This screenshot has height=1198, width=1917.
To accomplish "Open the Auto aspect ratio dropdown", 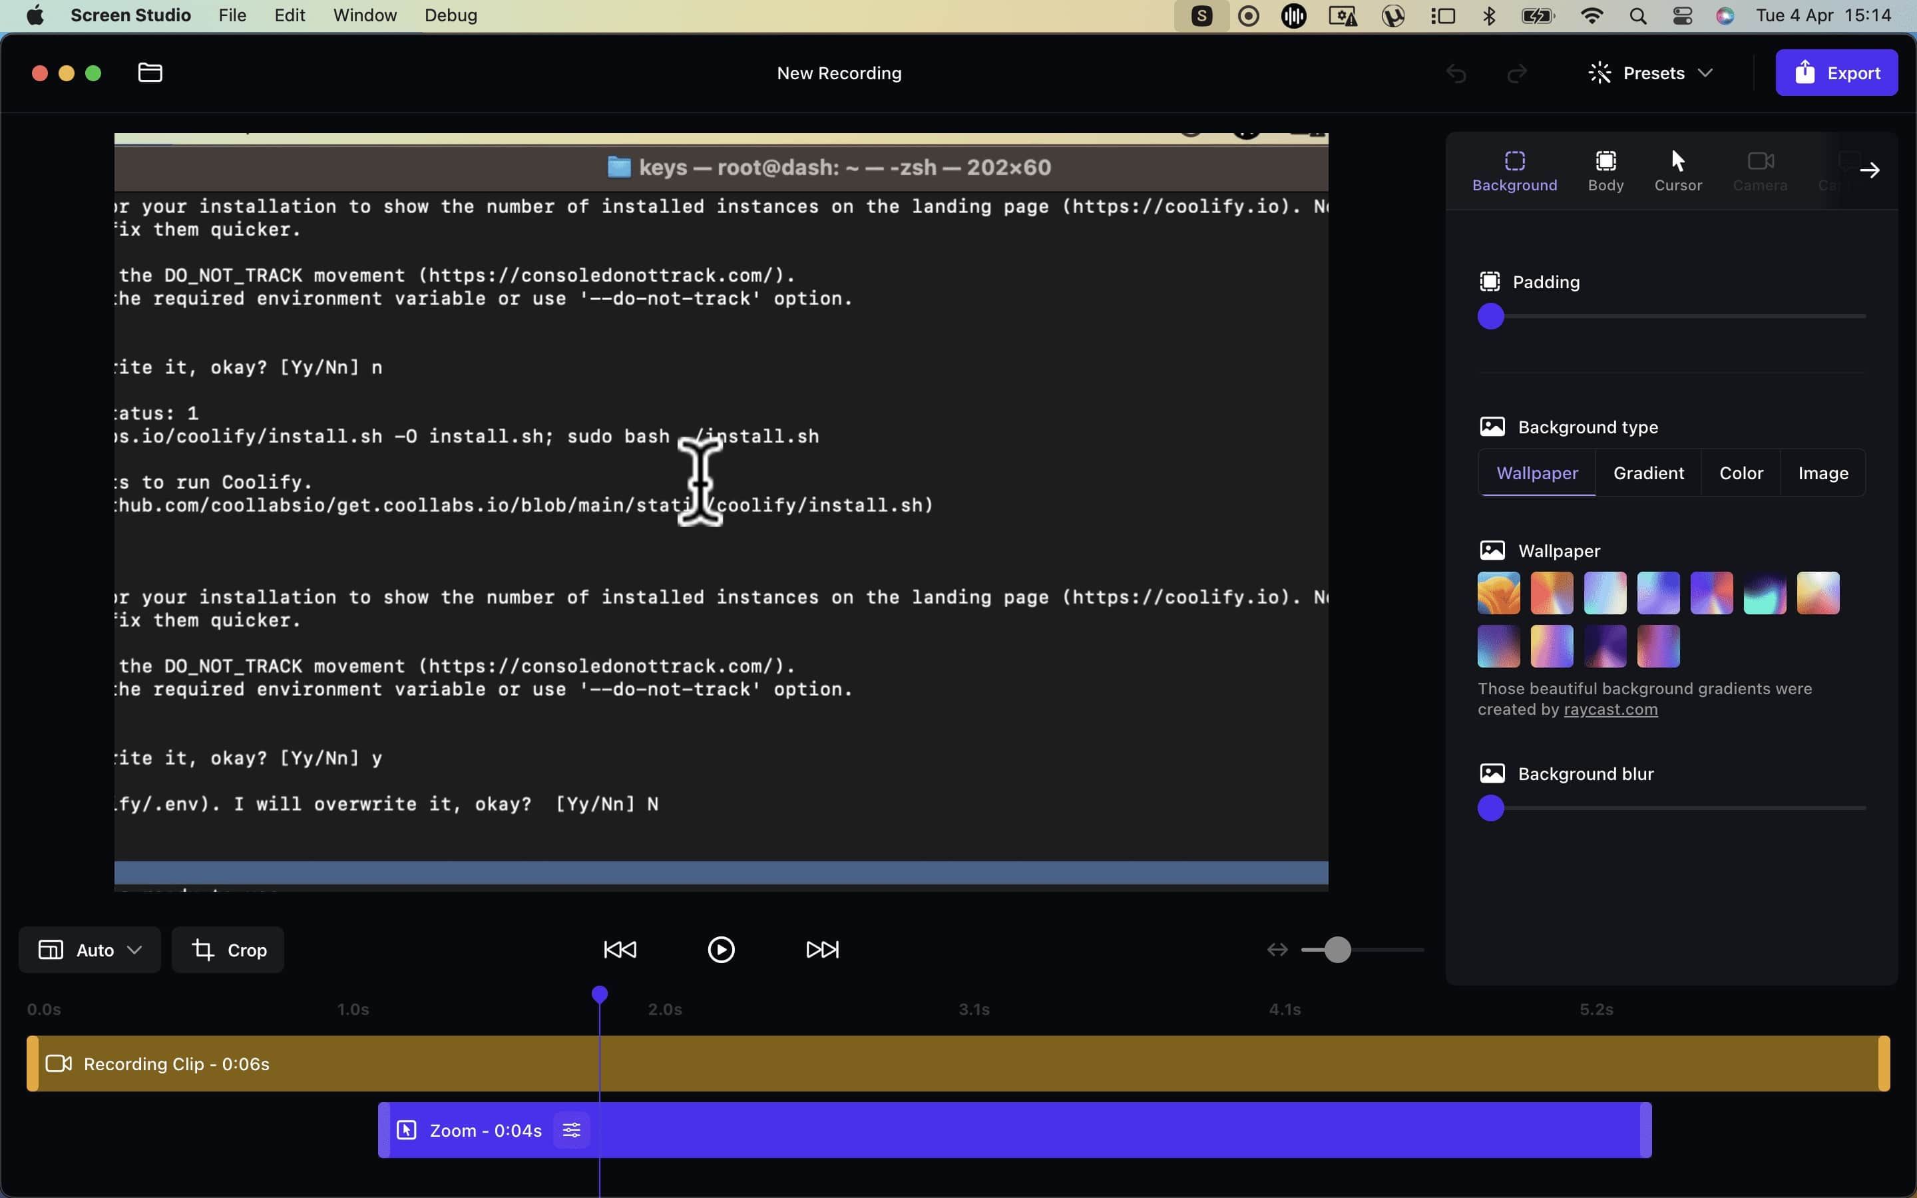I will [x=88, y=949].
